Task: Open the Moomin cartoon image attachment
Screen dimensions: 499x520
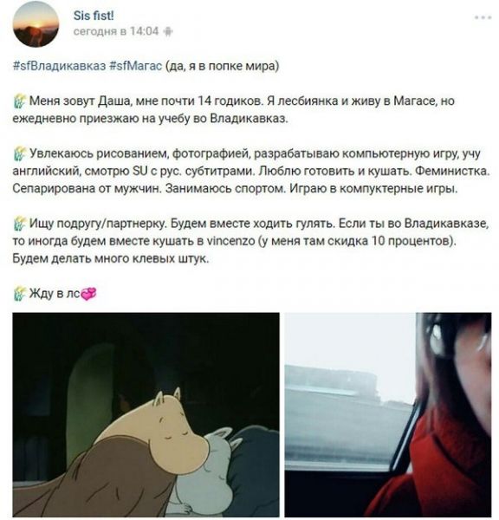Action: coord(146,414)
